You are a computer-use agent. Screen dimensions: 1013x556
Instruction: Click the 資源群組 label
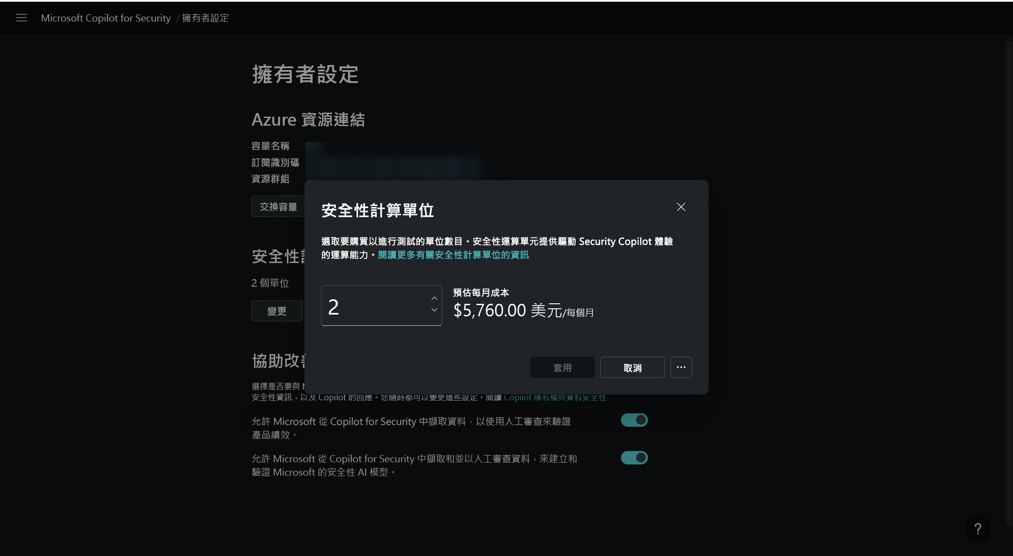click(x=270, y=179)
